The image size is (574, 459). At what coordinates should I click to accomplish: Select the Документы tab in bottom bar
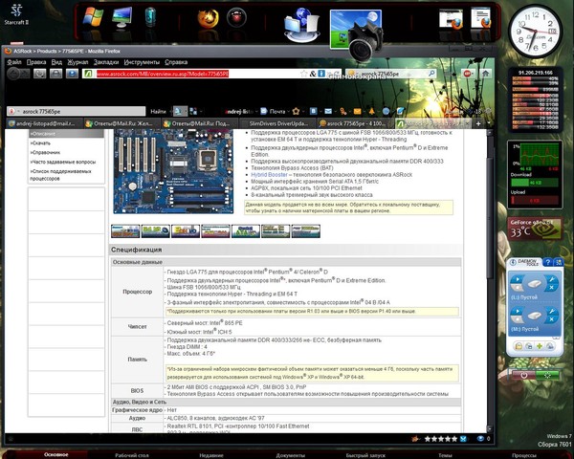(290, 456)
